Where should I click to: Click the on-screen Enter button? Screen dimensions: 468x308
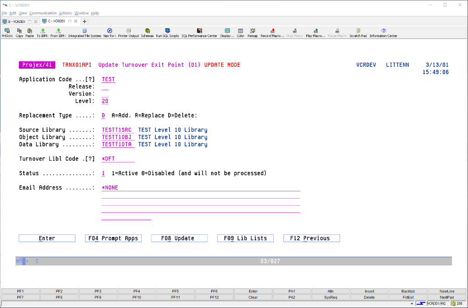point(47,238)
